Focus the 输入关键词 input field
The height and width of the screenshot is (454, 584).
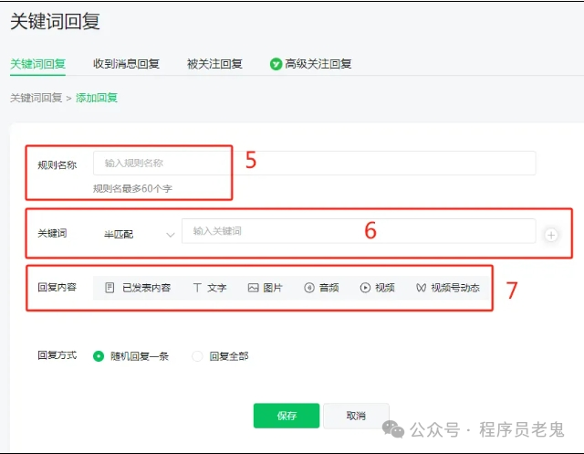pyautogui.click(x=359, y=231)
